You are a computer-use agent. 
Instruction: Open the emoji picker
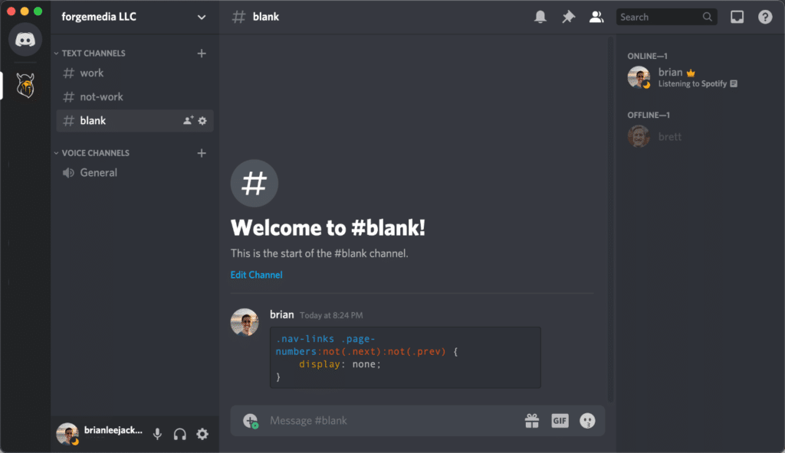point(587,420)
